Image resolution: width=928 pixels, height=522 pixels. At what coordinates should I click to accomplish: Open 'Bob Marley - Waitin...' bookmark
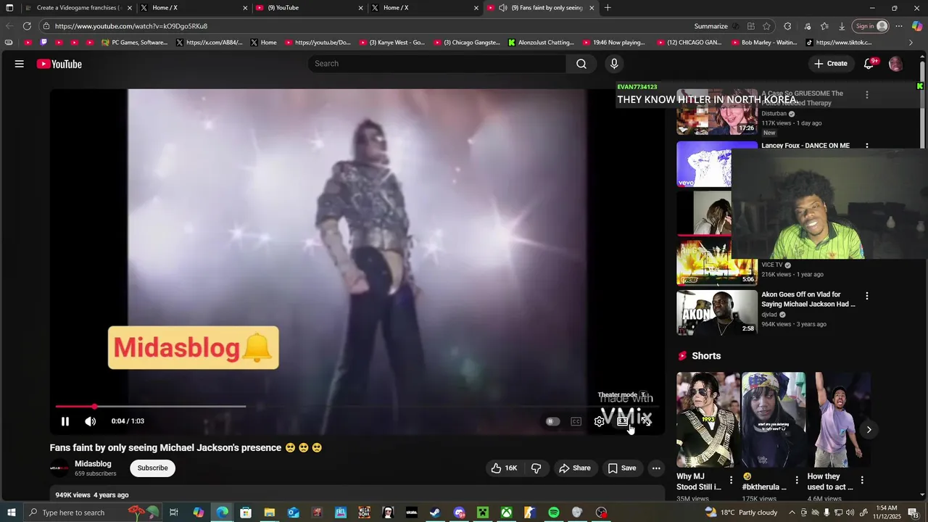(x=763, y=43)
